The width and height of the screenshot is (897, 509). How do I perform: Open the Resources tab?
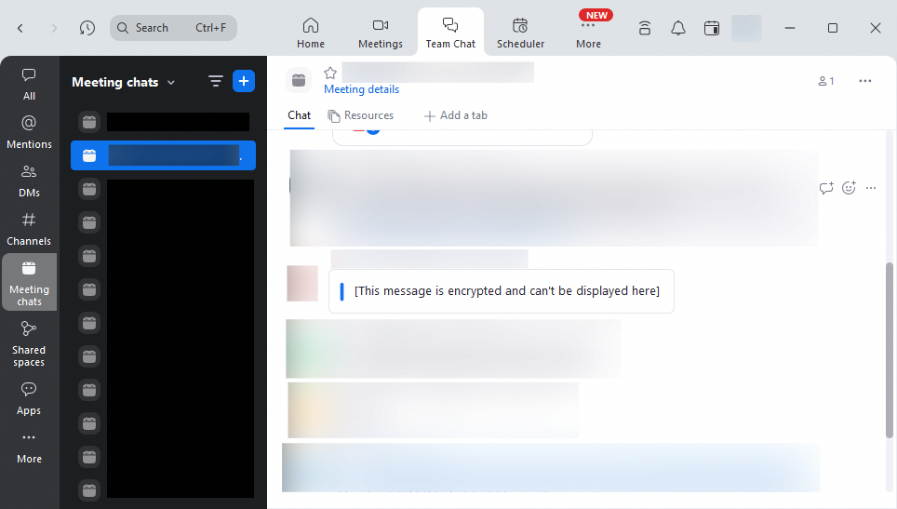pos(361,115)
